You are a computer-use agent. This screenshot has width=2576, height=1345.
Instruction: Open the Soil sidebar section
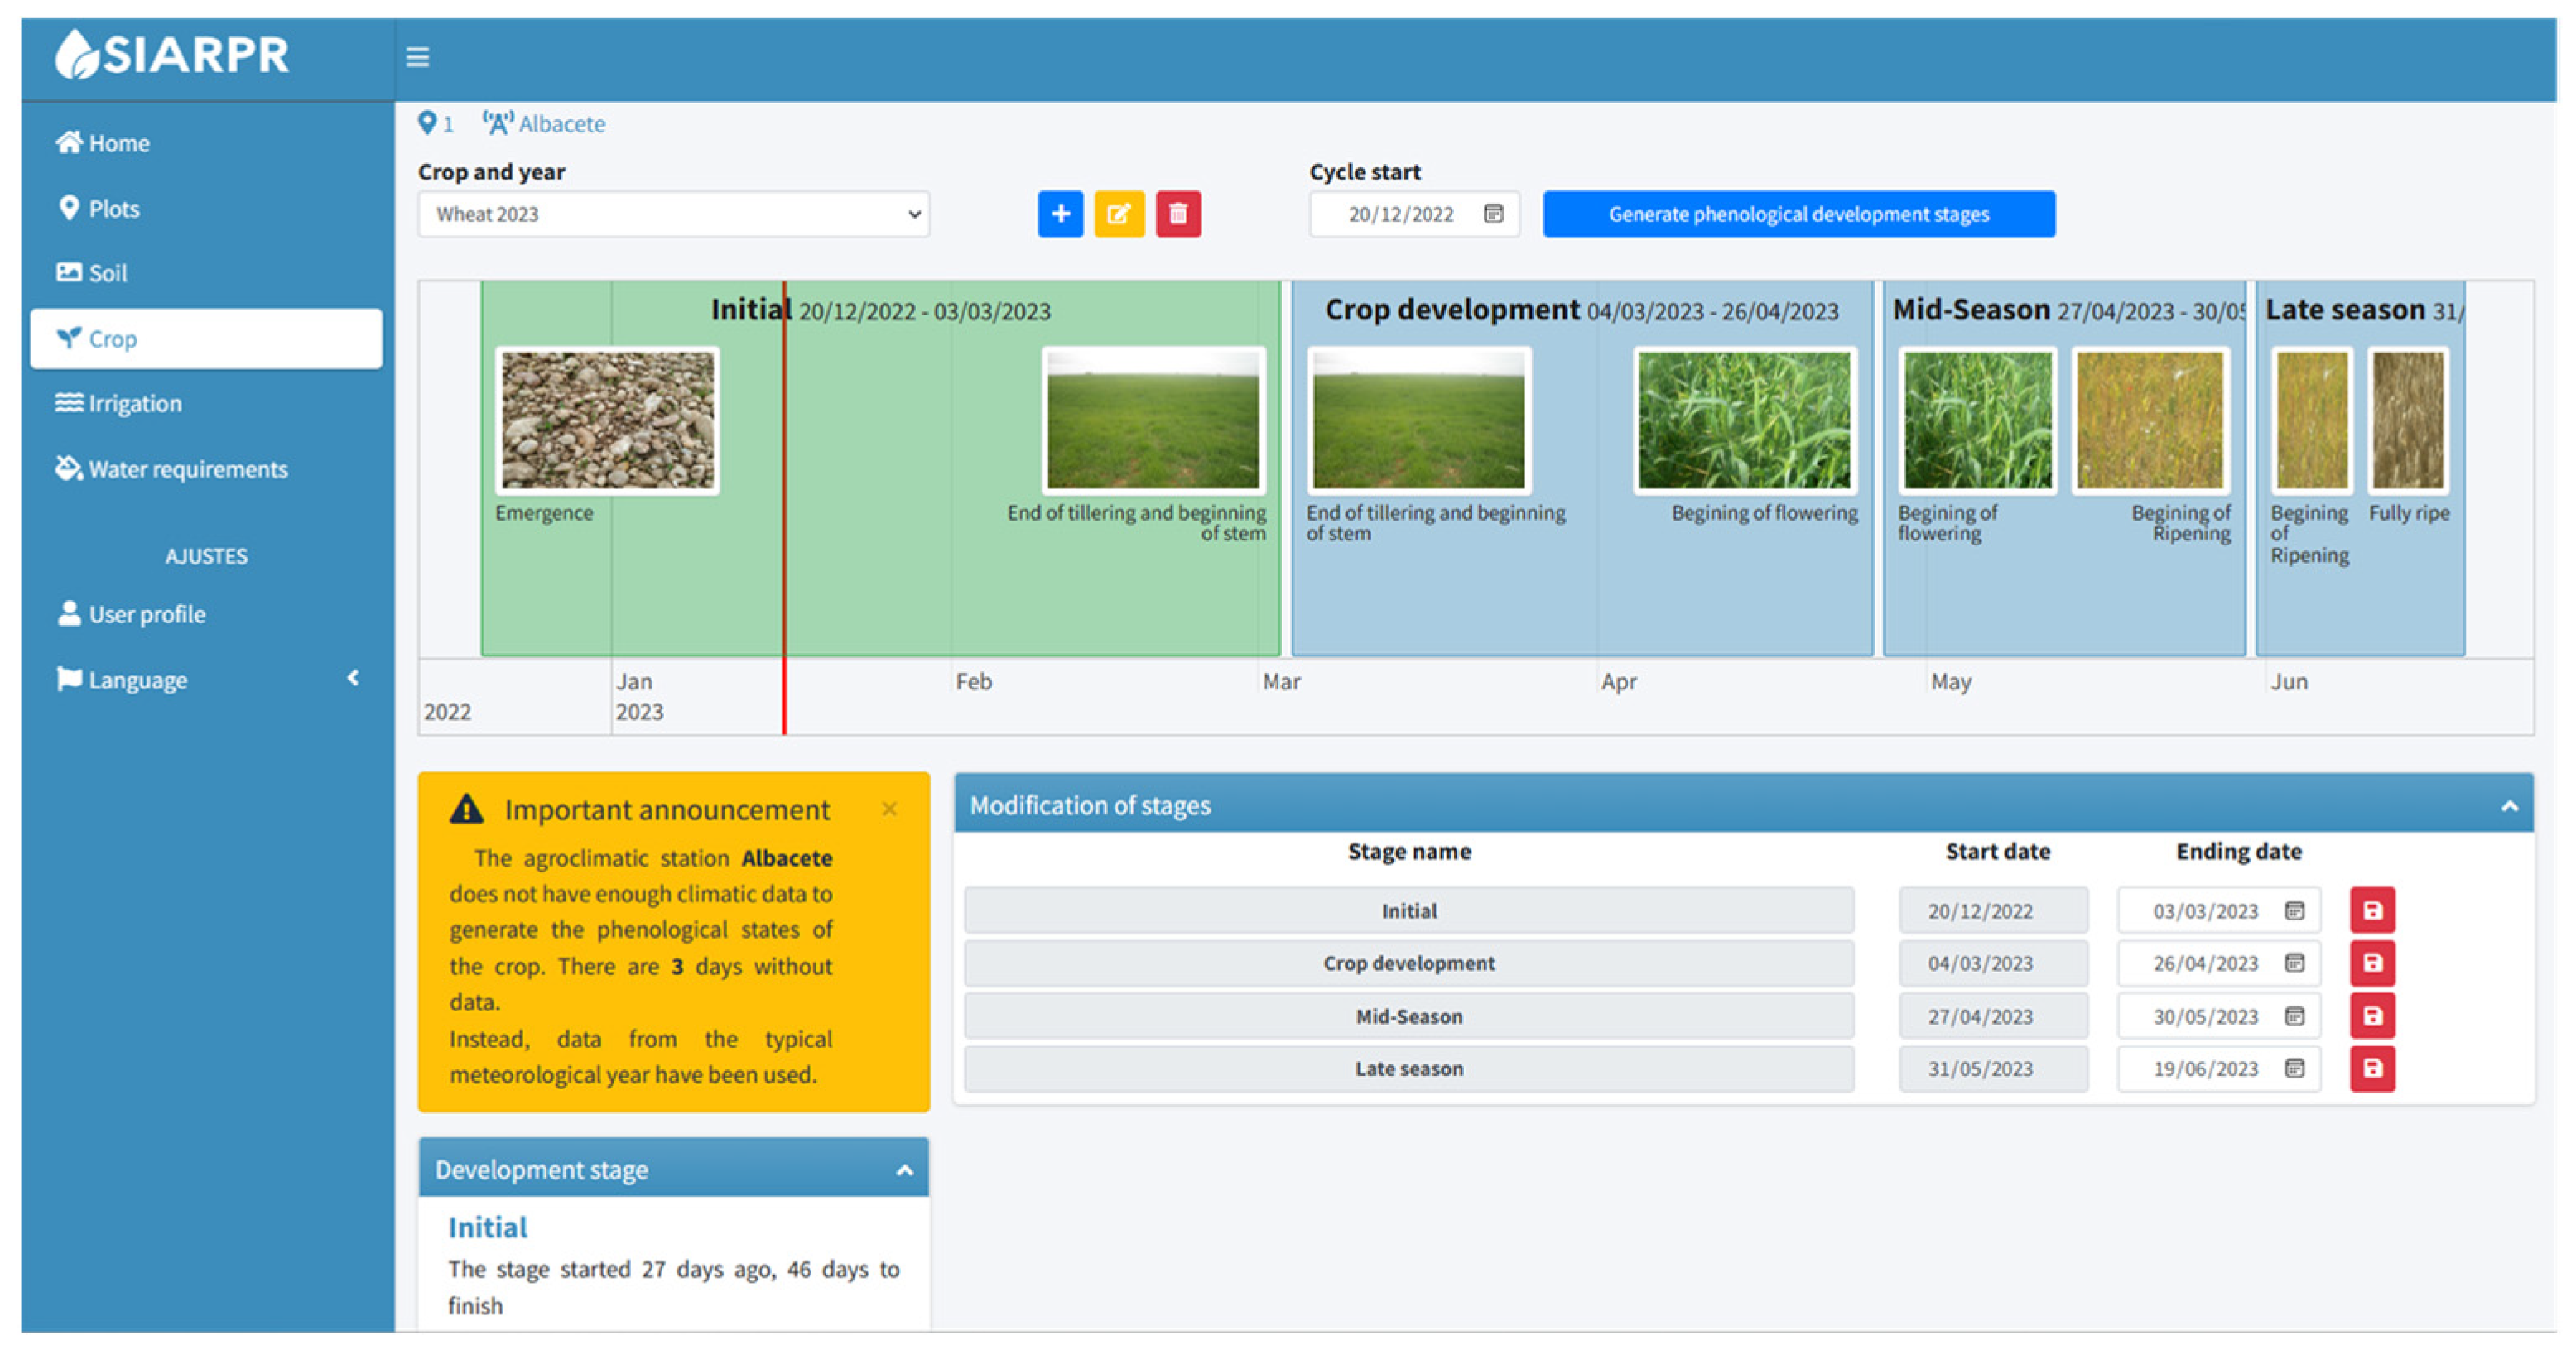[x=107, y=273]
